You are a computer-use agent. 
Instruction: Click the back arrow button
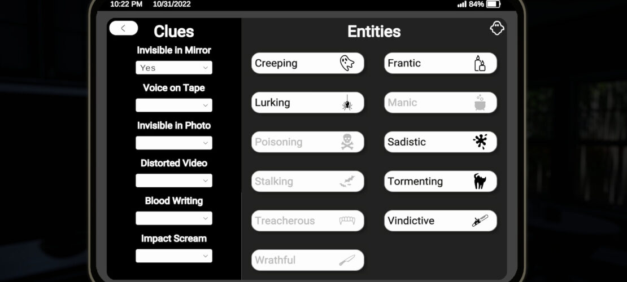tap(123, 28)
